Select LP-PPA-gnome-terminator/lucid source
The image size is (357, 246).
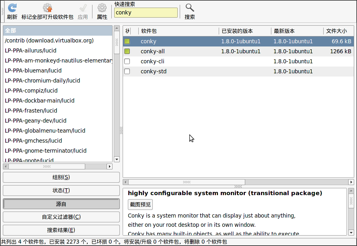[57, 151]
